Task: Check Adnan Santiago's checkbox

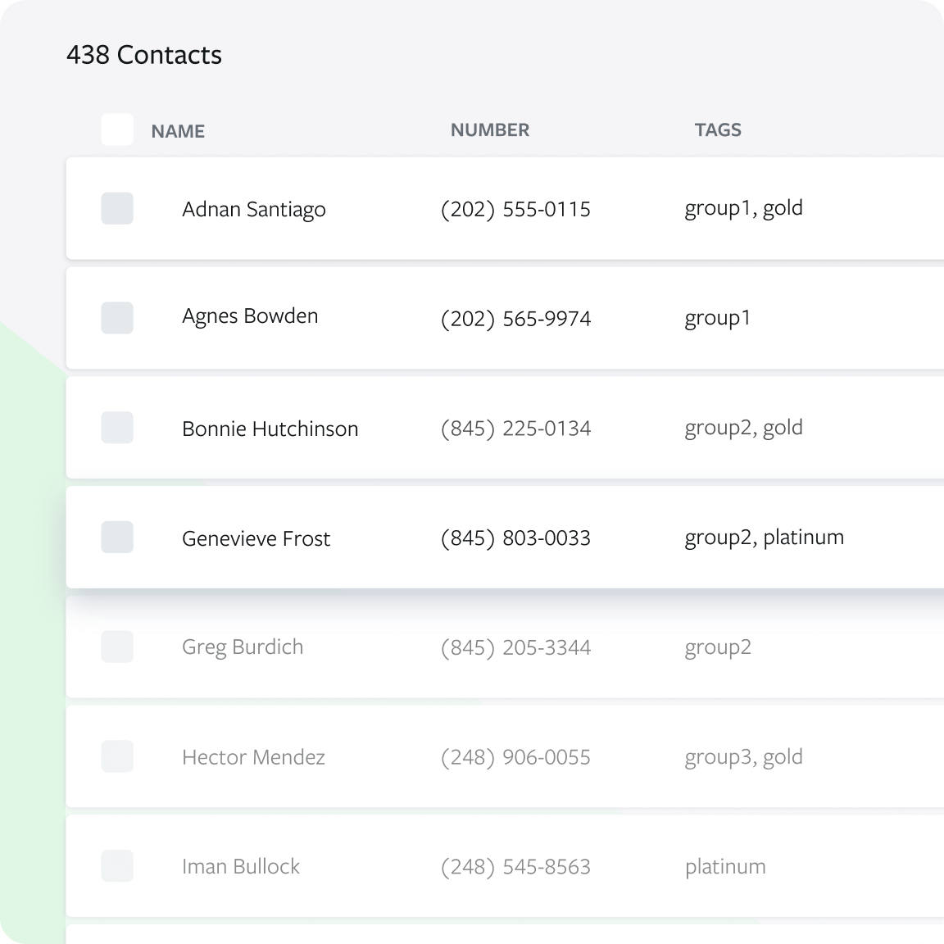Action: click(x=116, y=209)
